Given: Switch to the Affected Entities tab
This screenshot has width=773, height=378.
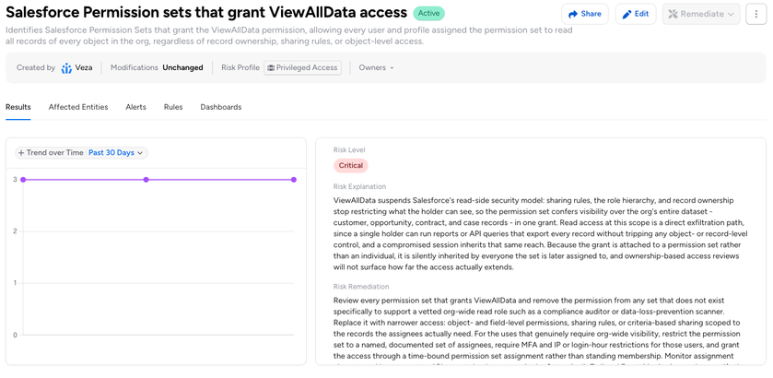Looking at the screenshot, I should coord(78,107).
